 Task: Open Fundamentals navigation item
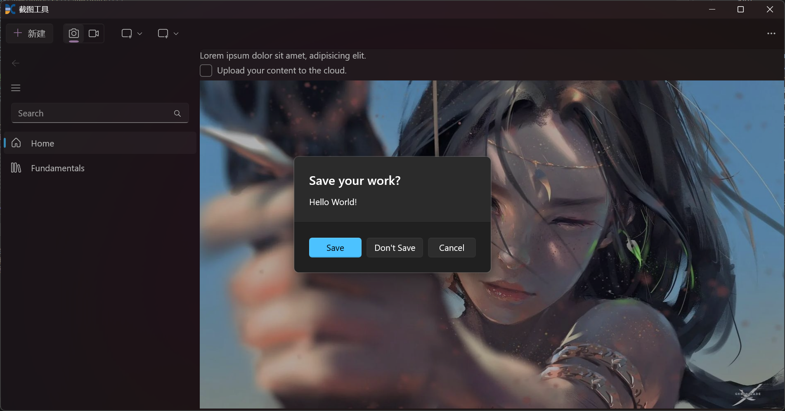tap(100, 168)
